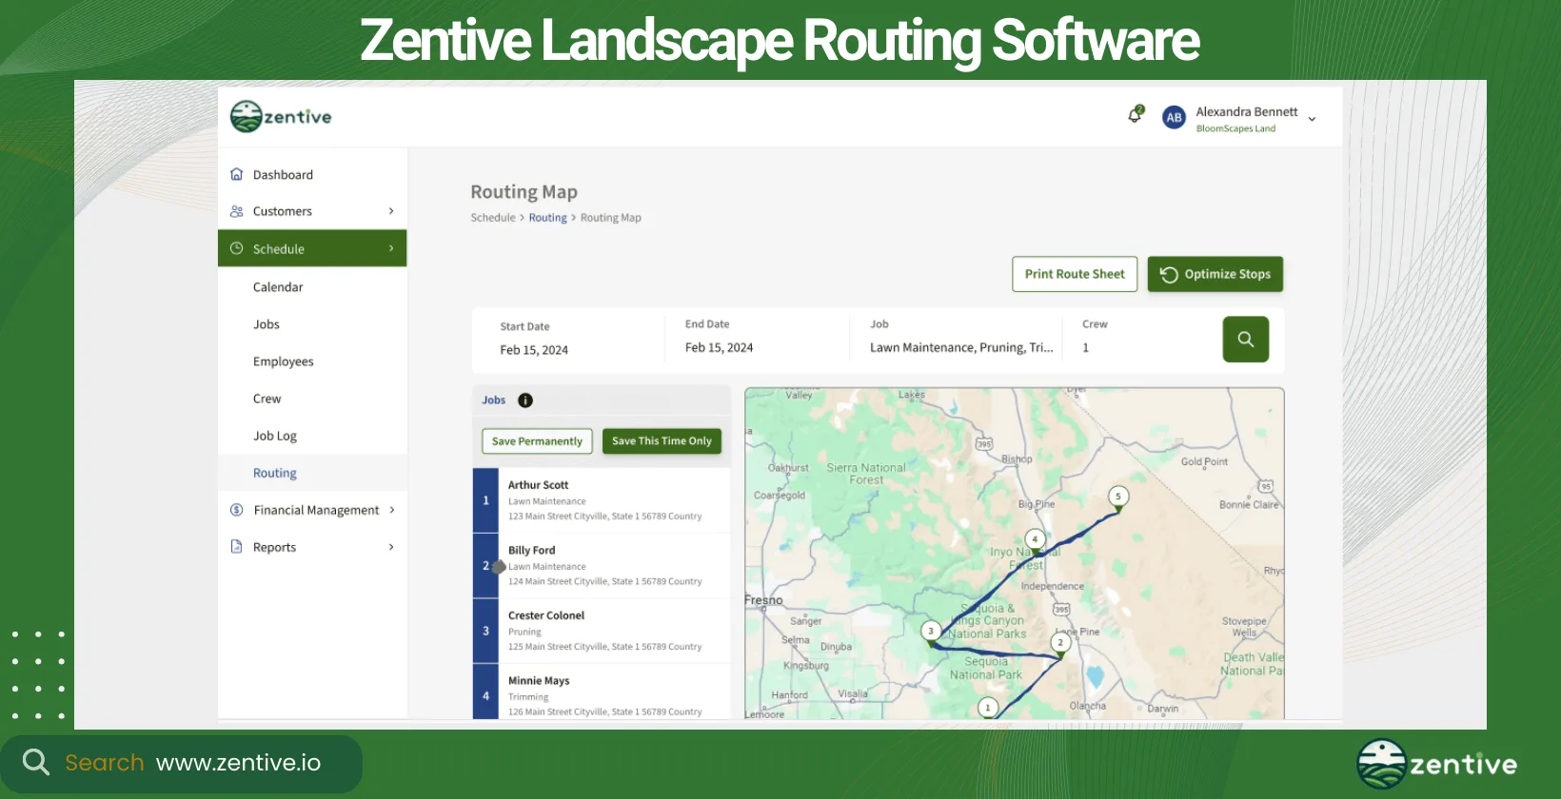Click map marker 2

coord(1060,643)
